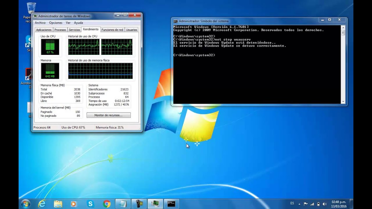Switch to the Procesos tab

pyautogui.click(x=60, y=30)
